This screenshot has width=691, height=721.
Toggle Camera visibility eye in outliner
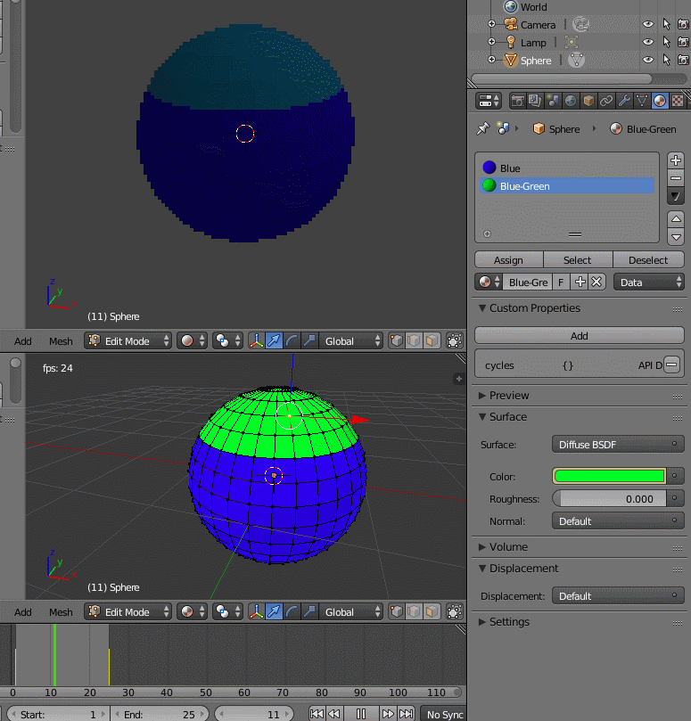(648, 24)
